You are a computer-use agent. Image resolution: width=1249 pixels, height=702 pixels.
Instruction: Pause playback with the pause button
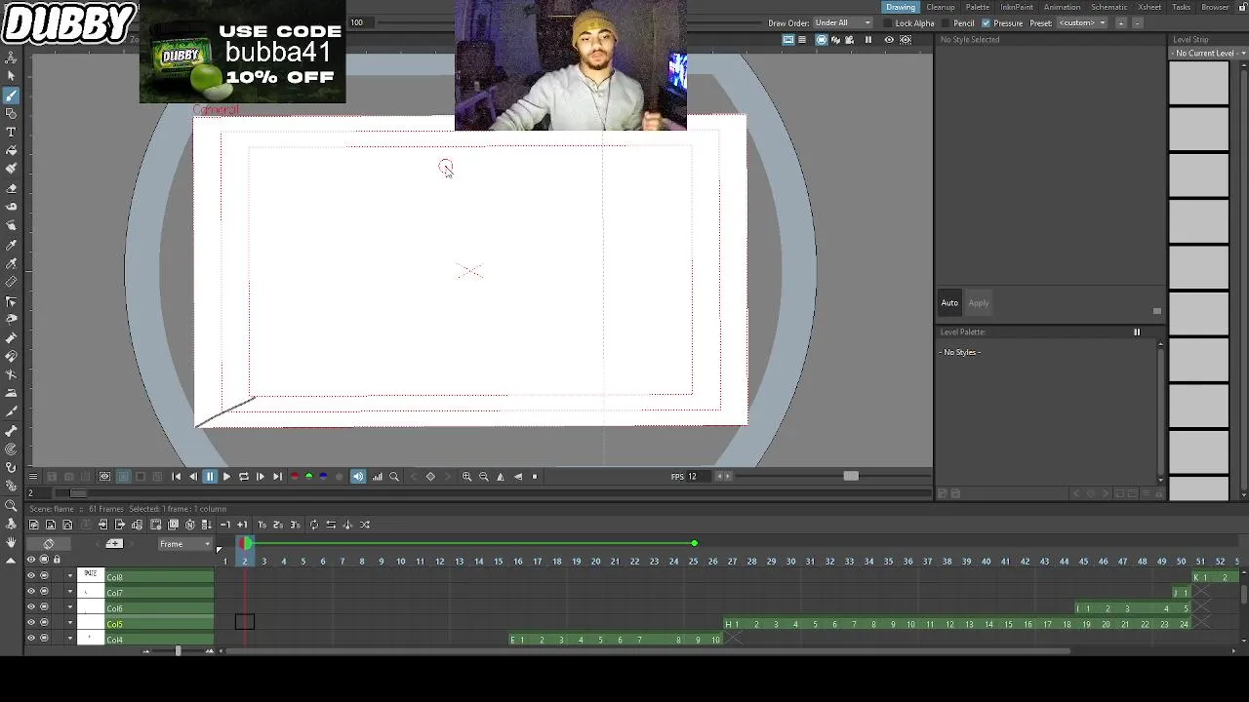[x=210, y=477]
